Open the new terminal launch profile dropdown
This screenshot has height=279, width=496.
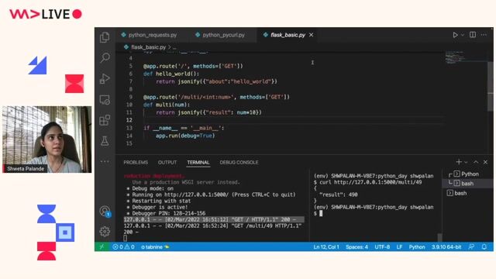pos(466,162)
